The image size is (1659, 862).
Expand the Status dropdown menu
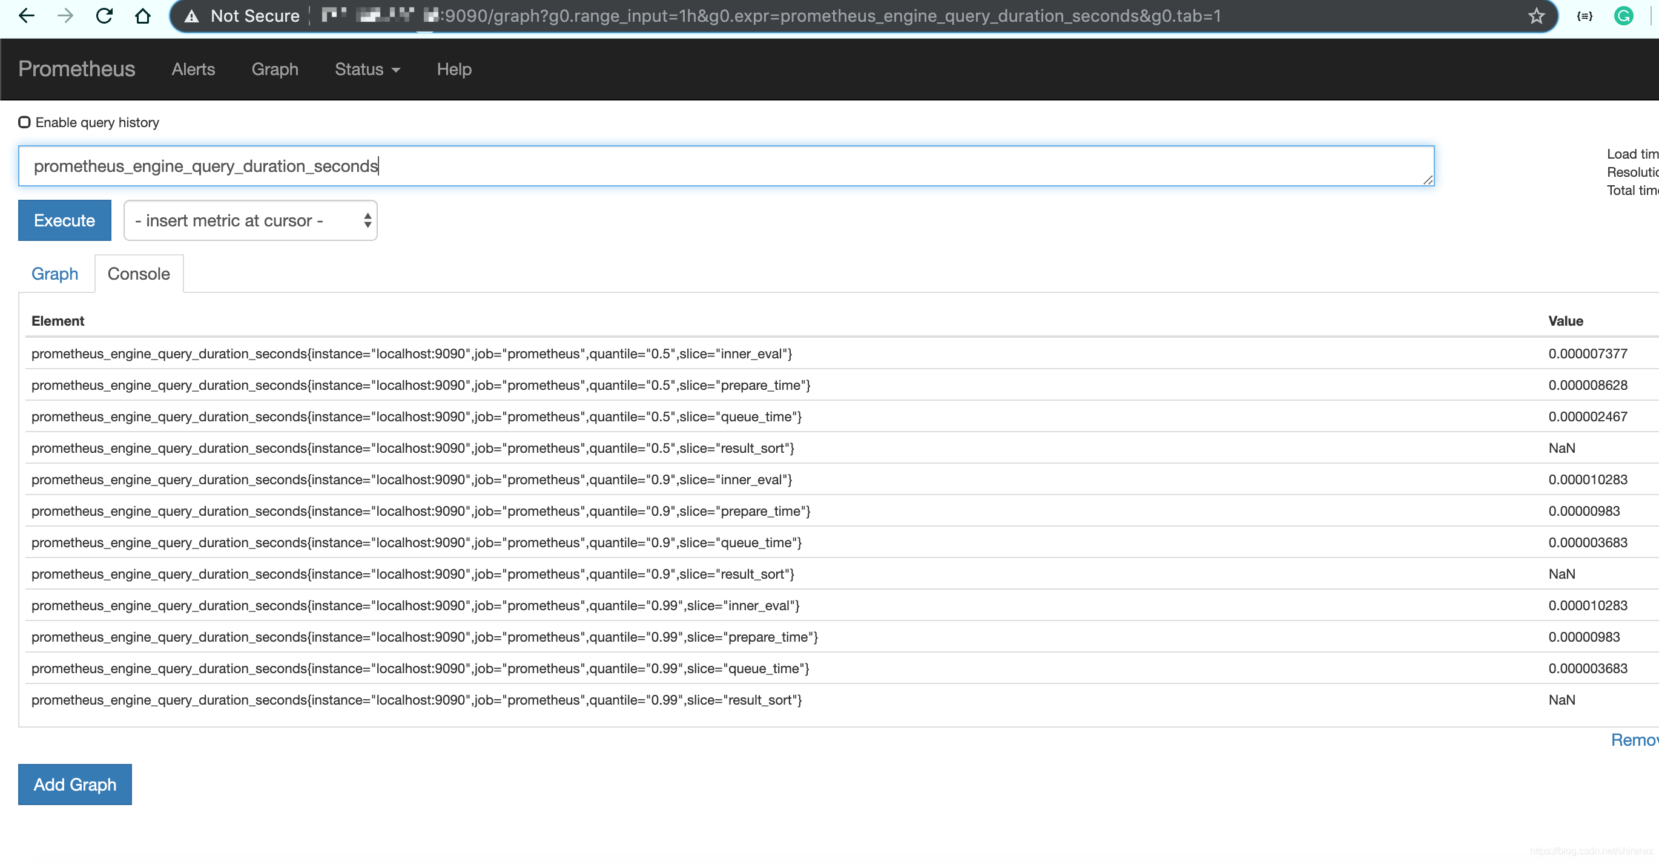click(367, 69)
